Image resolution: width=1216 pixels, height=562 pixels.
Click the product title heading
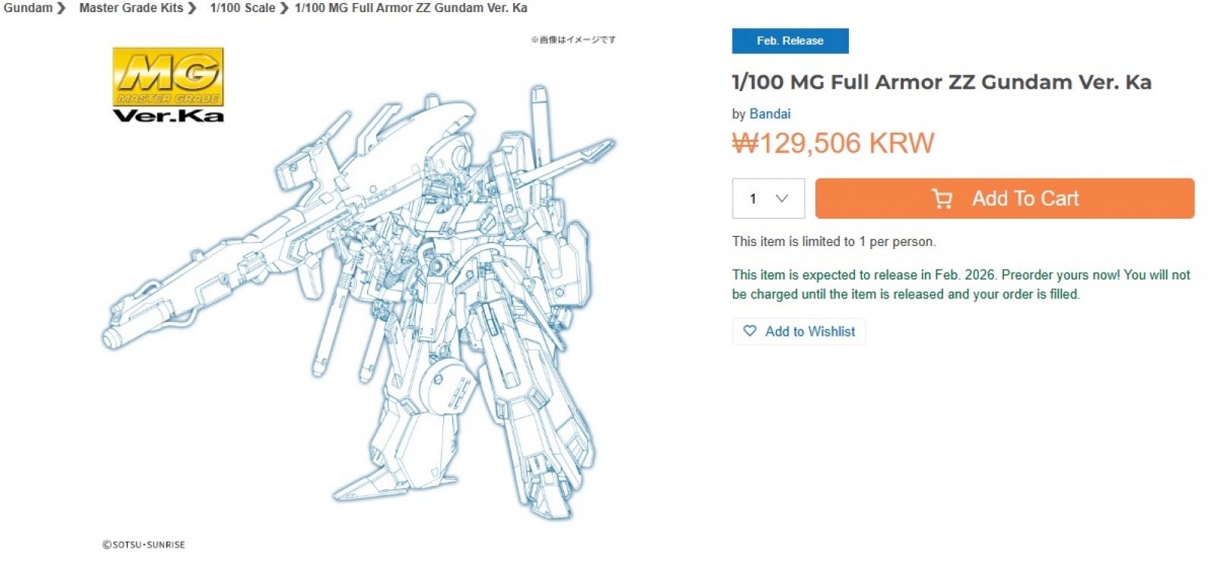click(941, 82)
